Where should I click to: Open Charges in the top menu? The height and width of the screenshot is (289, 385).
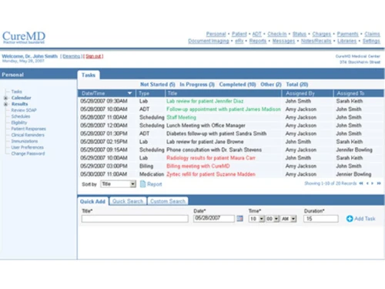(x=322, y=34)
